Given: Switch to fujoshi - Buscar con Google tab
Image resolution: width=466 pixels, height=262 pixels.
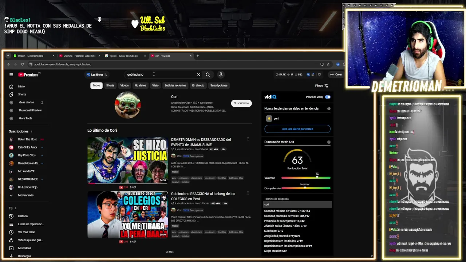Looking at the screenshot, I should (x=125, y=56).
